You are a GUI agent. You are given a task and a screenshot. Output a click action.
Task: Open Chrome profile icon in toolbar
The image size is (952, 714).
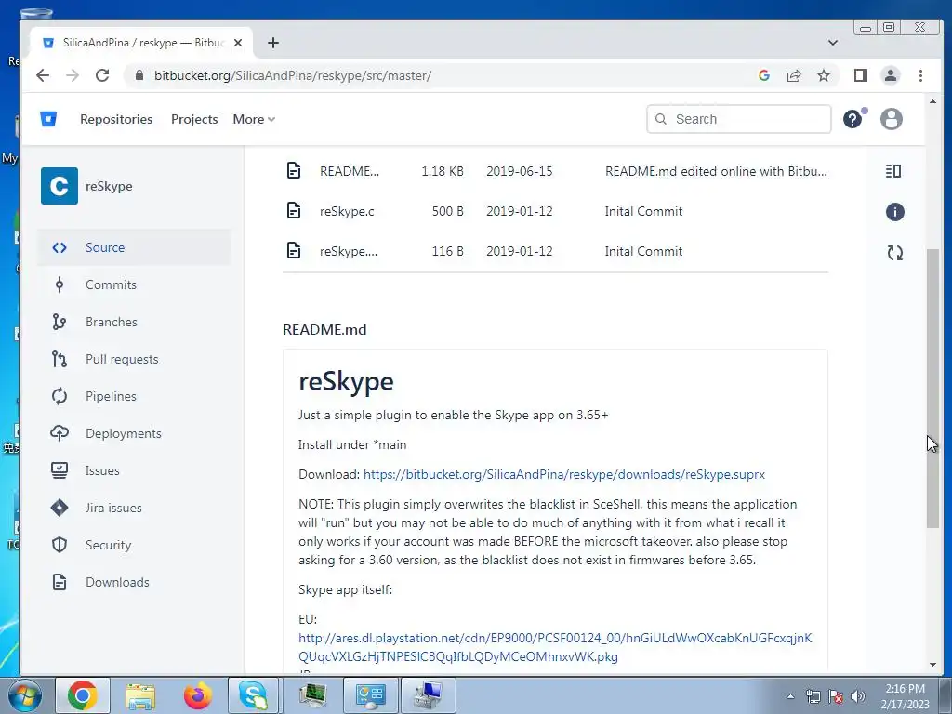point(891,75)
